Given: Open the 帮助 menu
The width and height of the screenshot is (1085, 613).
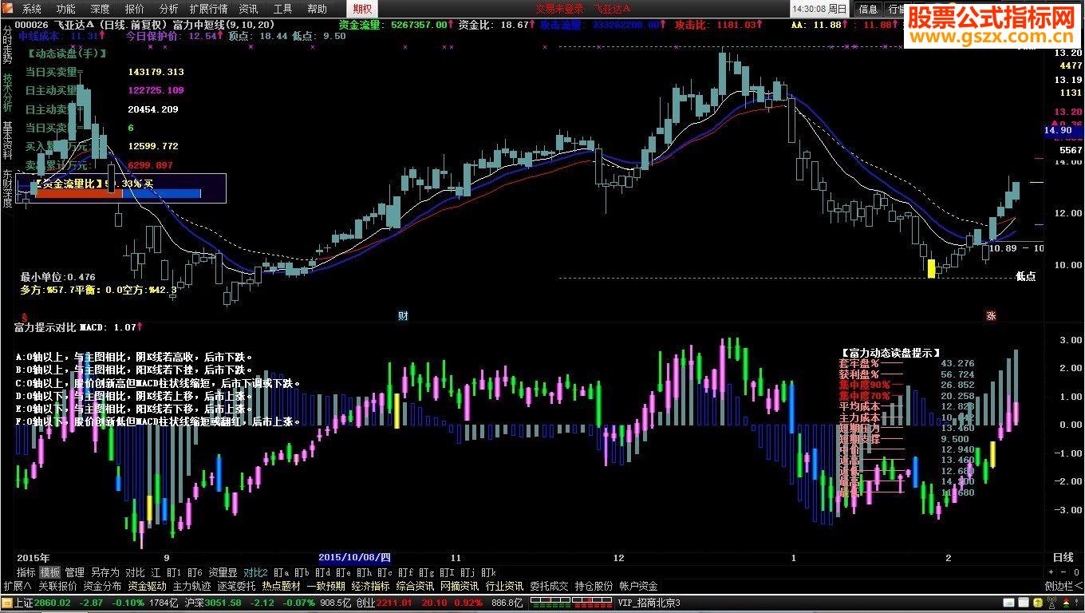Looking at the screenshot, I should pyautogui.click(x=317, y=9).
